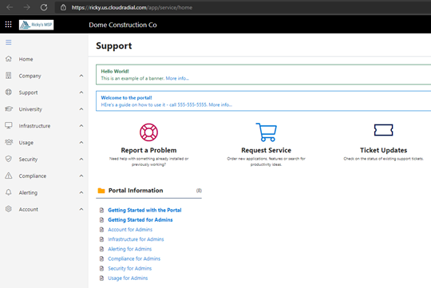The width and height of the screenshot is (431, 288).
Task: Open Getting Started with the Portal article
Action: (x=144, y=211)
